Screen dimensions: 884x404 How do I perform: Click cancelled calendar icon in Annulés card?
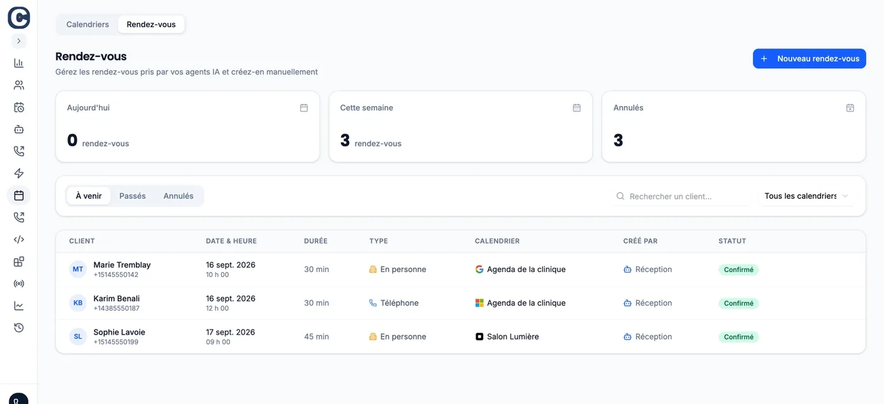click(850, 108)
